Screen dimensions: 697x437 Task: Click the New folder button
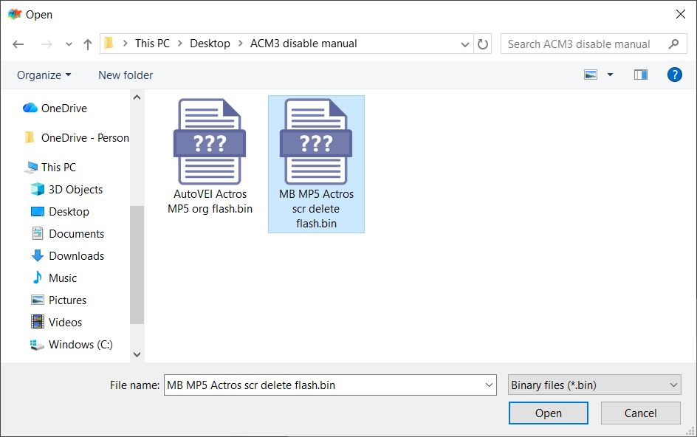(x=126, y=75)
